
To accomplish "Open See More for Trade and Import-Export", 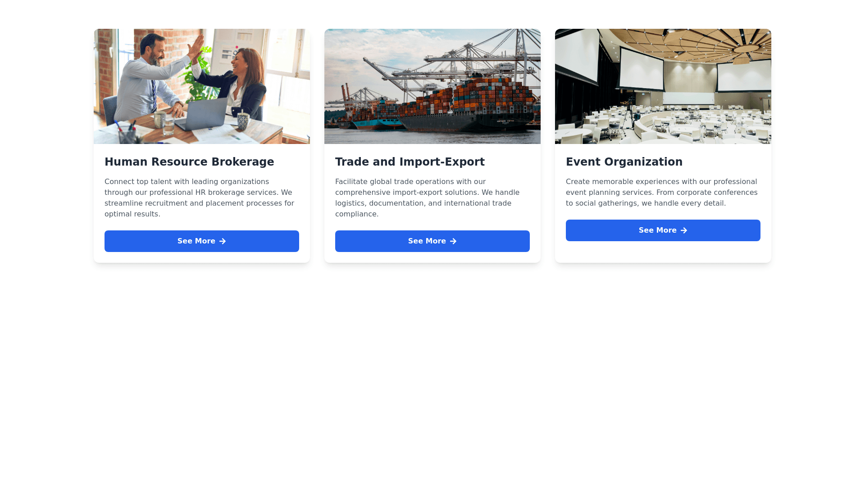I will [432, 241].
